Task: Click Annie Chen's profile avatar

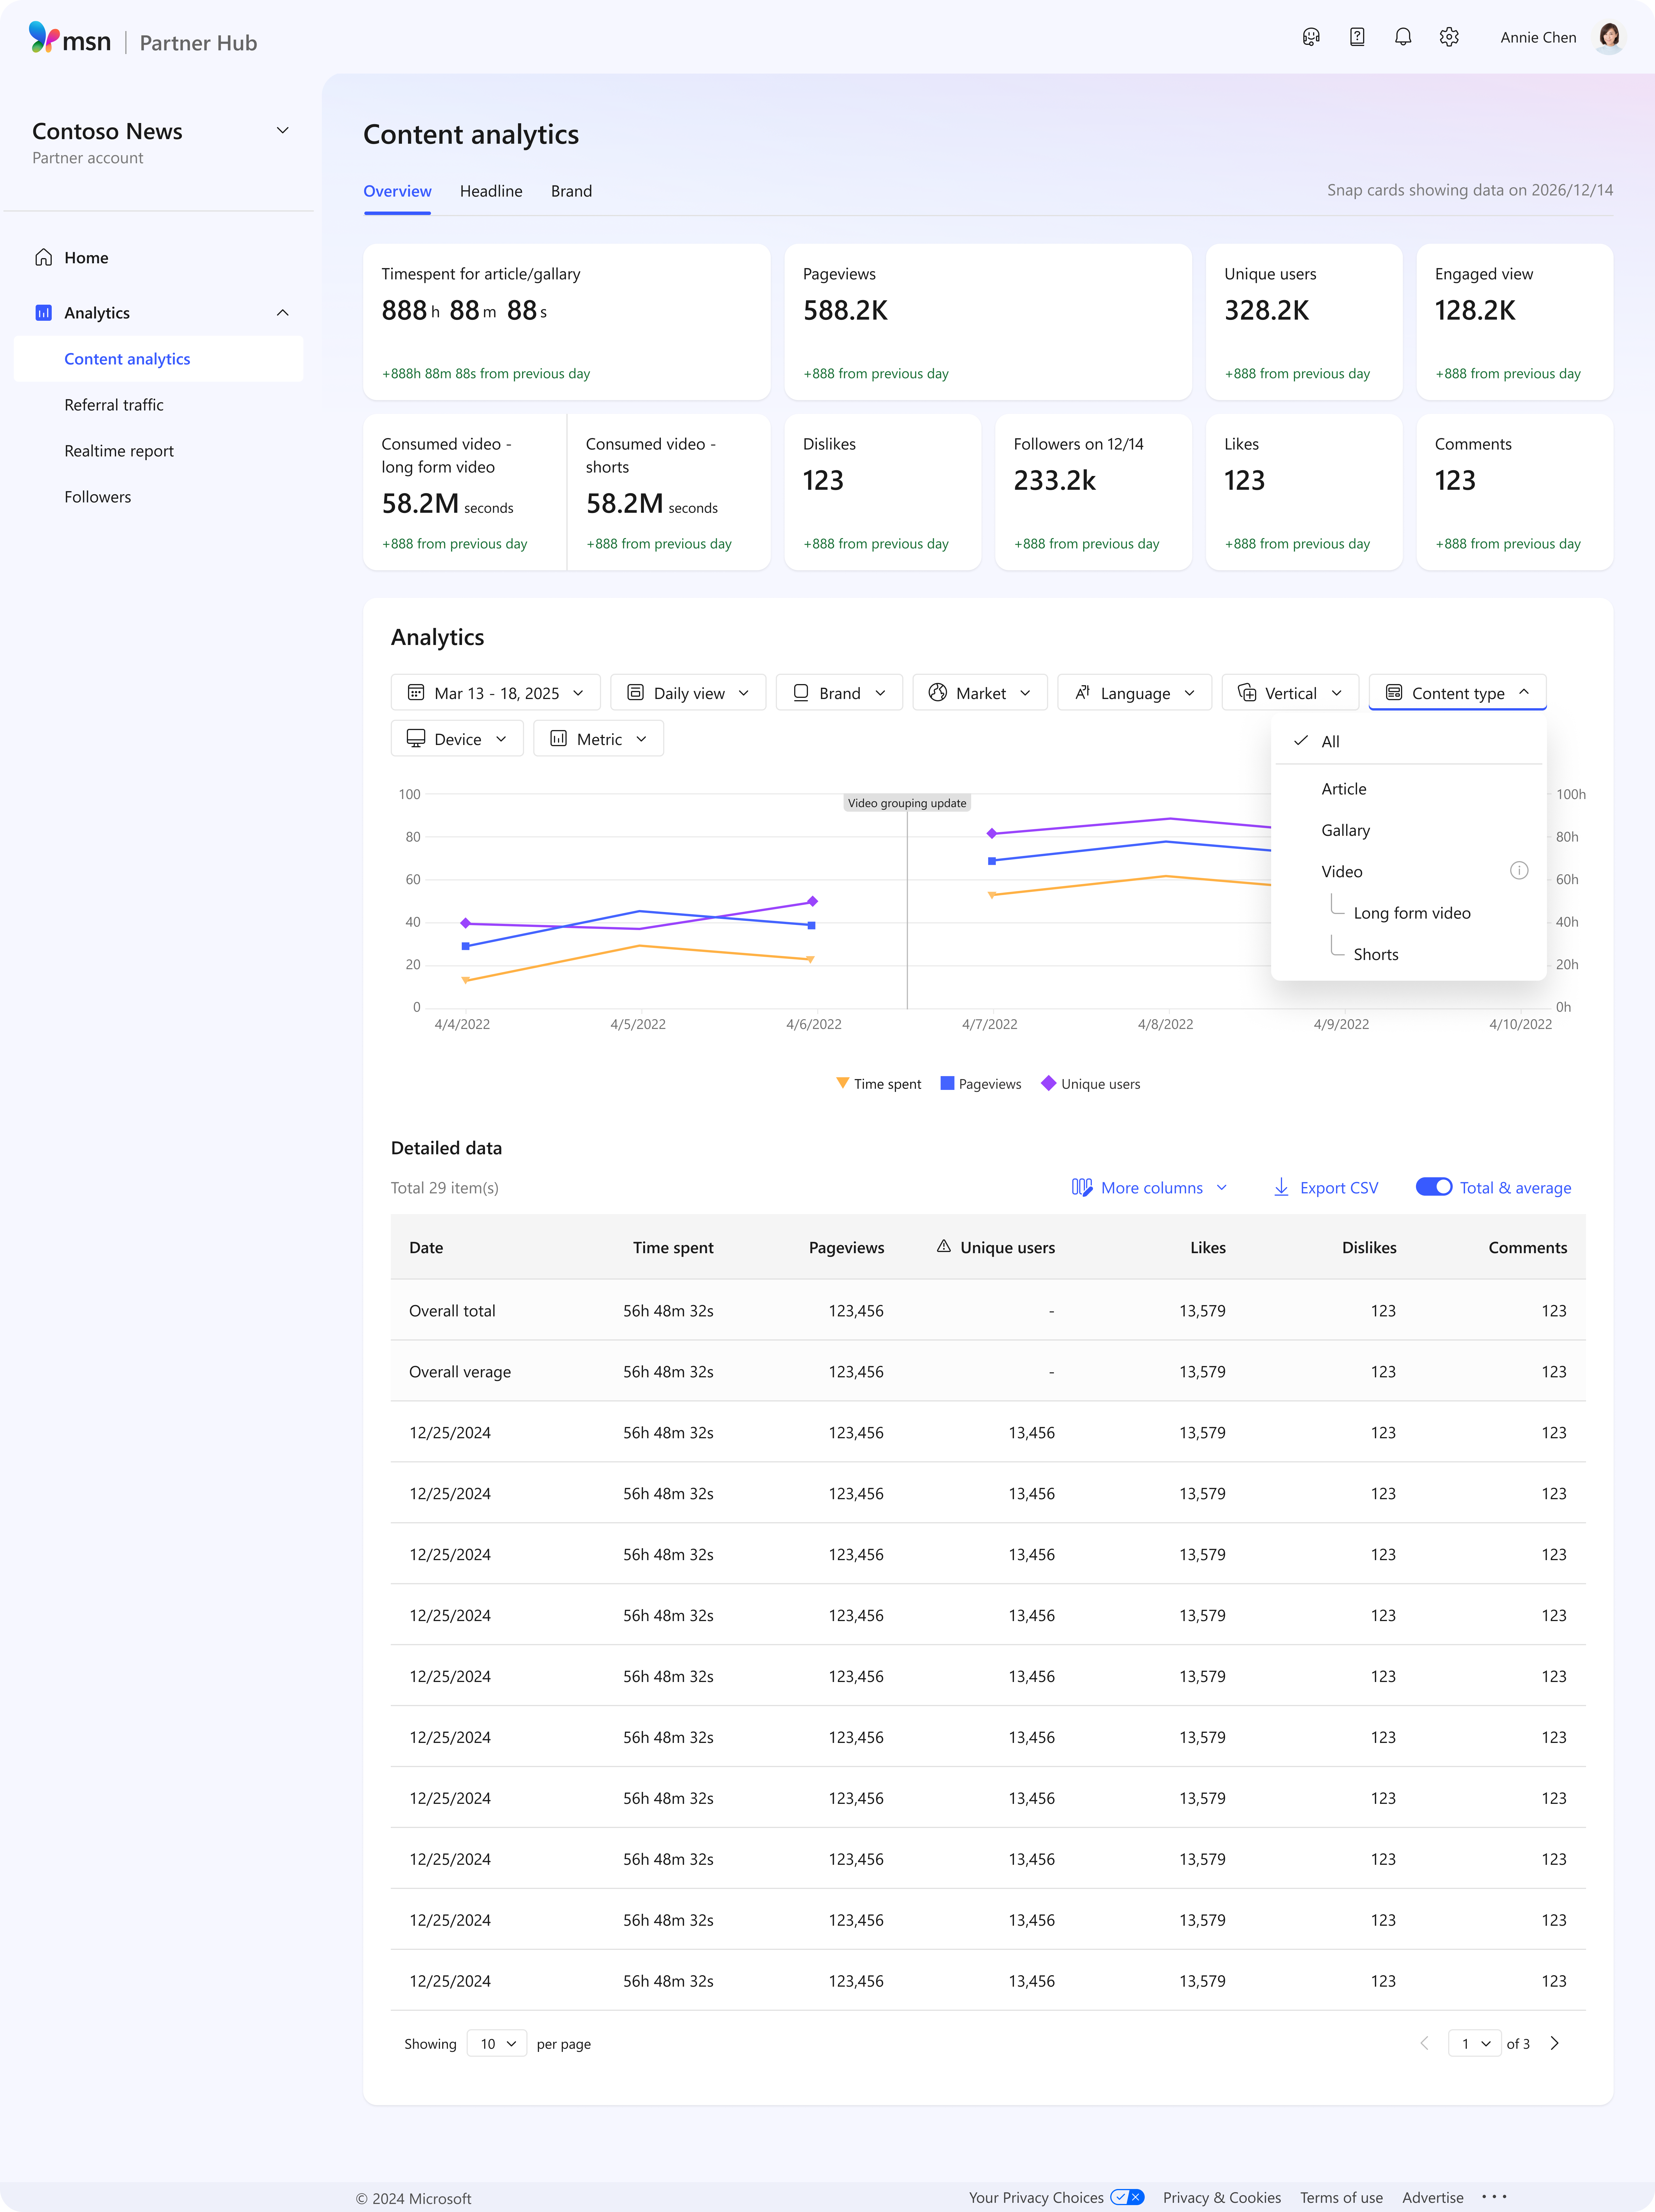Action: 1609,37
